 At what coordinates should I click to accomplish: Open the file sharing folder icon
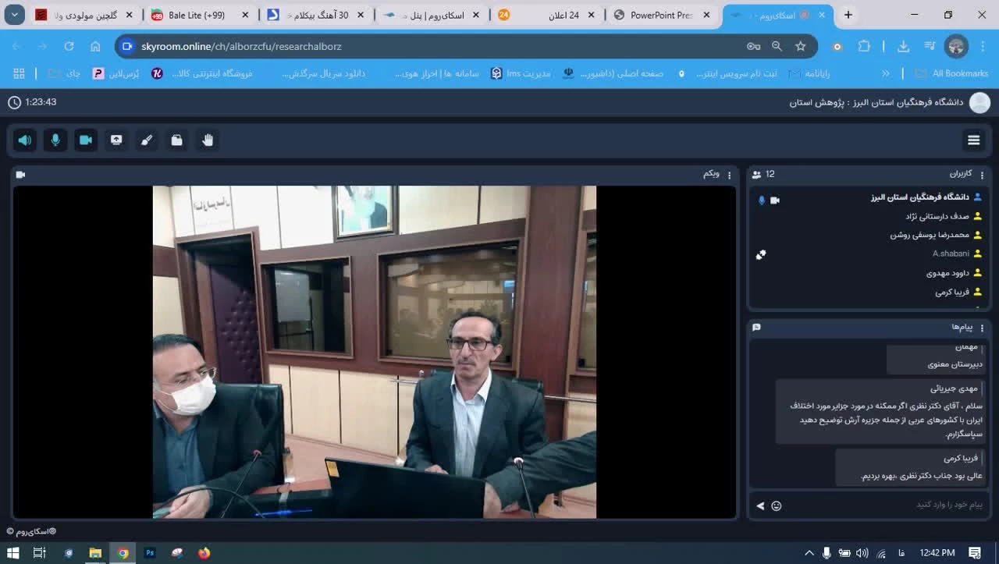click(177, 140)
